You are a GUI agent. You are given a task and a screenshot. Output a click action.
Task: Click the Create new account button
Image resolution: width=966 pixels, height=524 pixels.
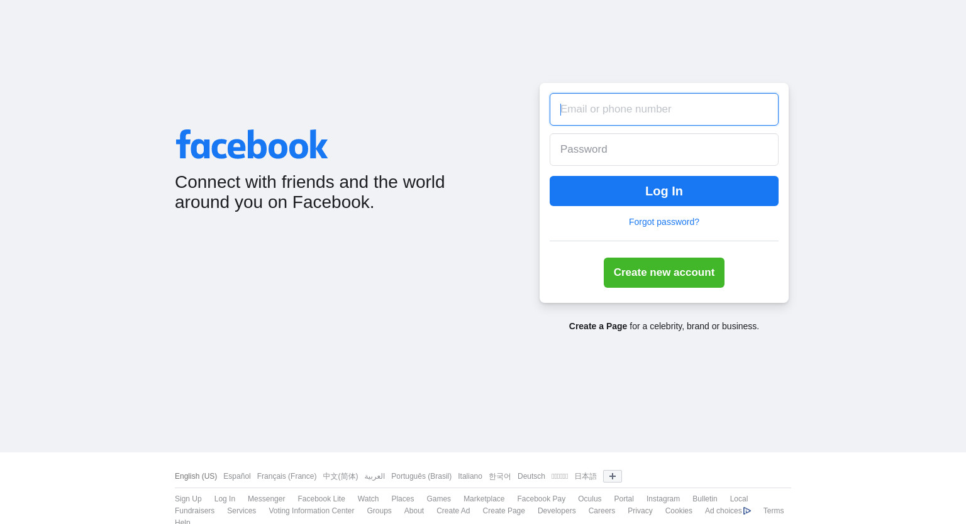tap(664, 273)
